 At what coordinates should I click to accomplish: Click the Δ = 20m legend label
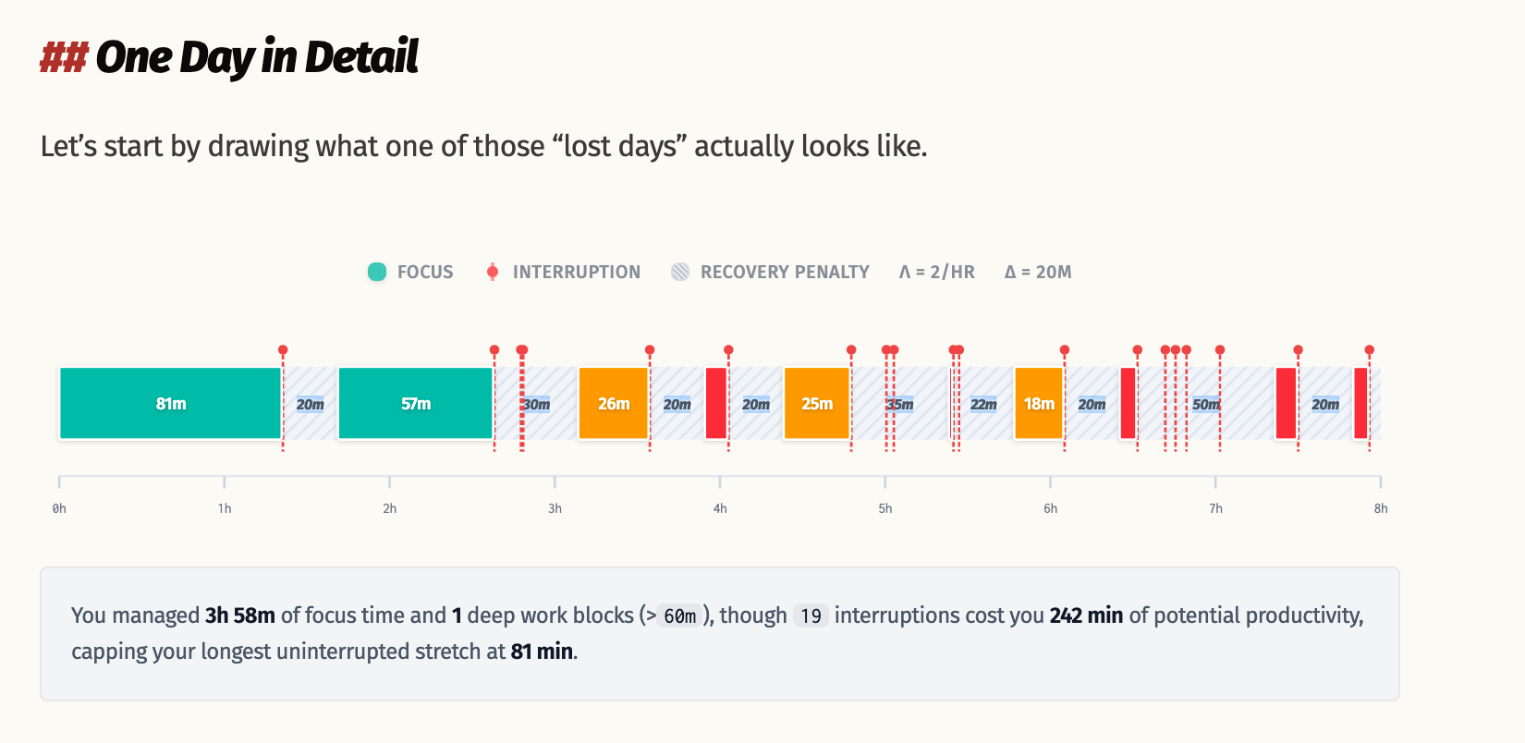pyautogui.click(x=1038, y=272)
